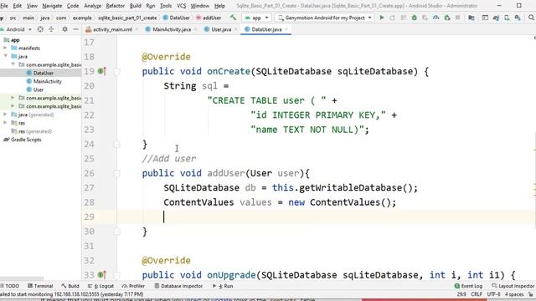Hide the Project panel with minus icon
The width and height of the screenshot is (536, 301).
tap(75, 29)
